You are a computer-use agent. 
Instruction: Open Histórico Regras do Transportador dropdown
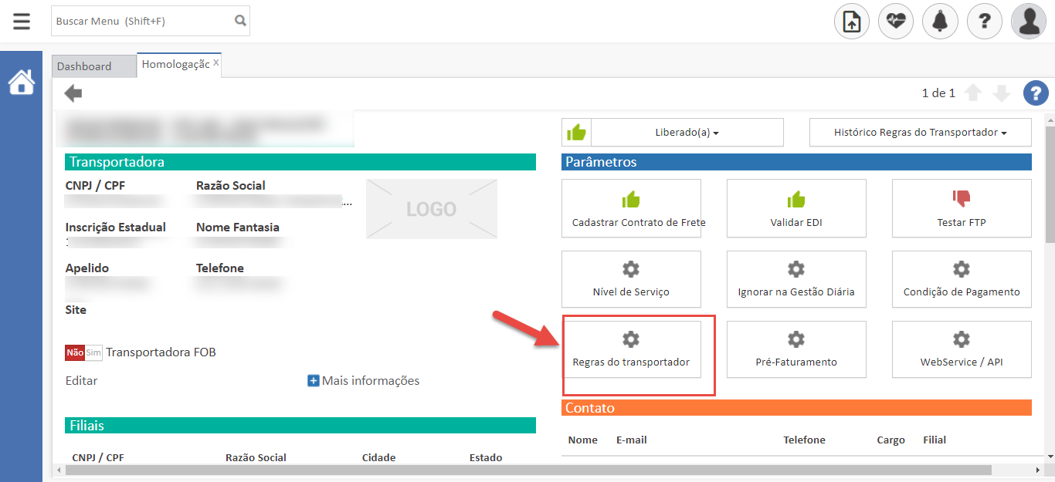point(920,133)
